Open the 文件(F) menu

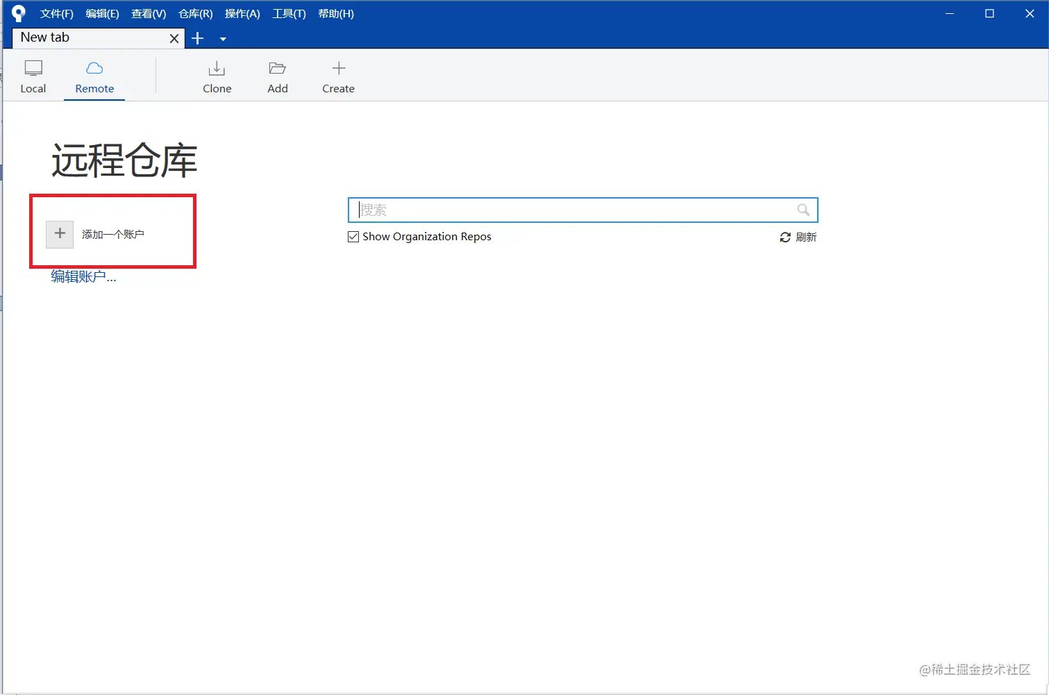tap(57, 14)
